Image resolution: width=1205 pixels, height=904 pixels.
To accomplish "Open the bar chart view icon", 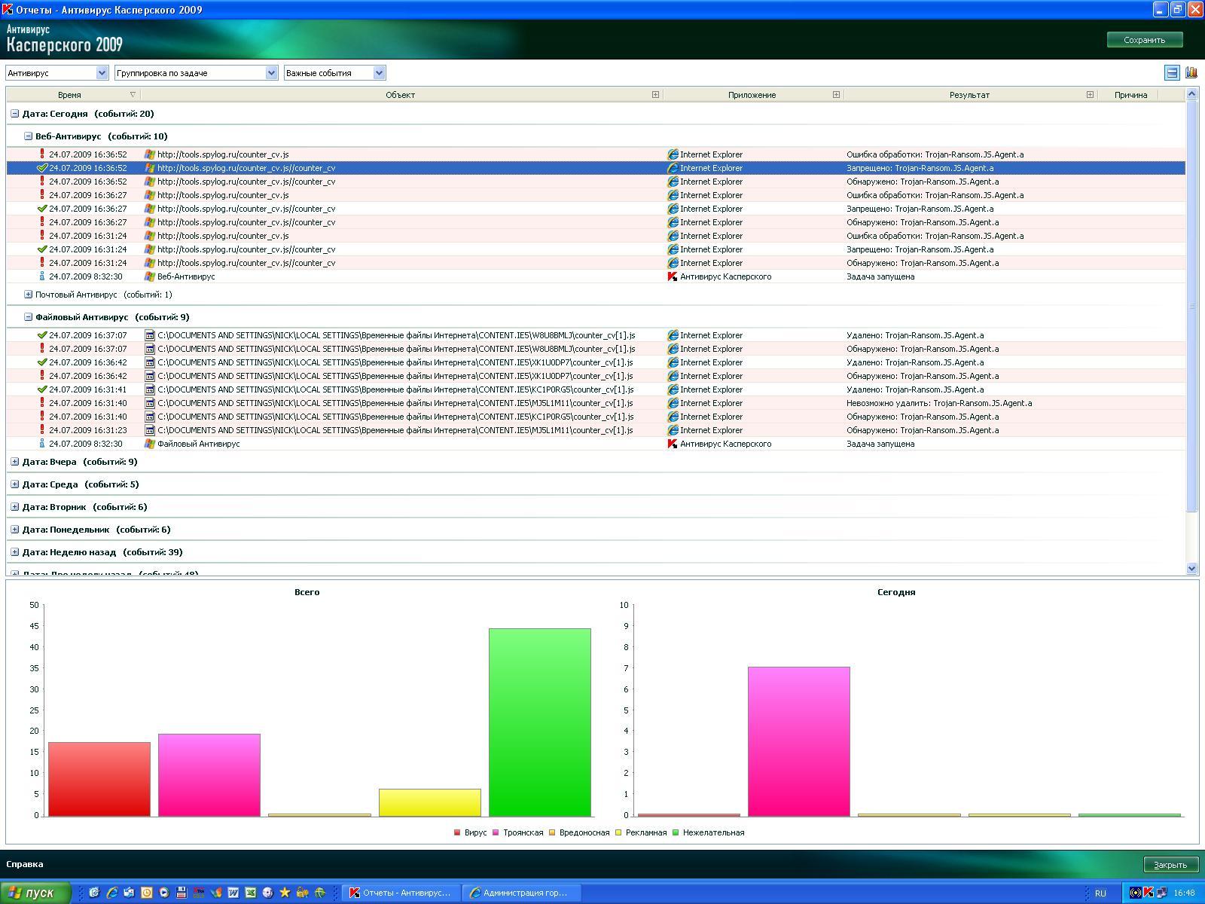I will click(x=1191, y=72).
